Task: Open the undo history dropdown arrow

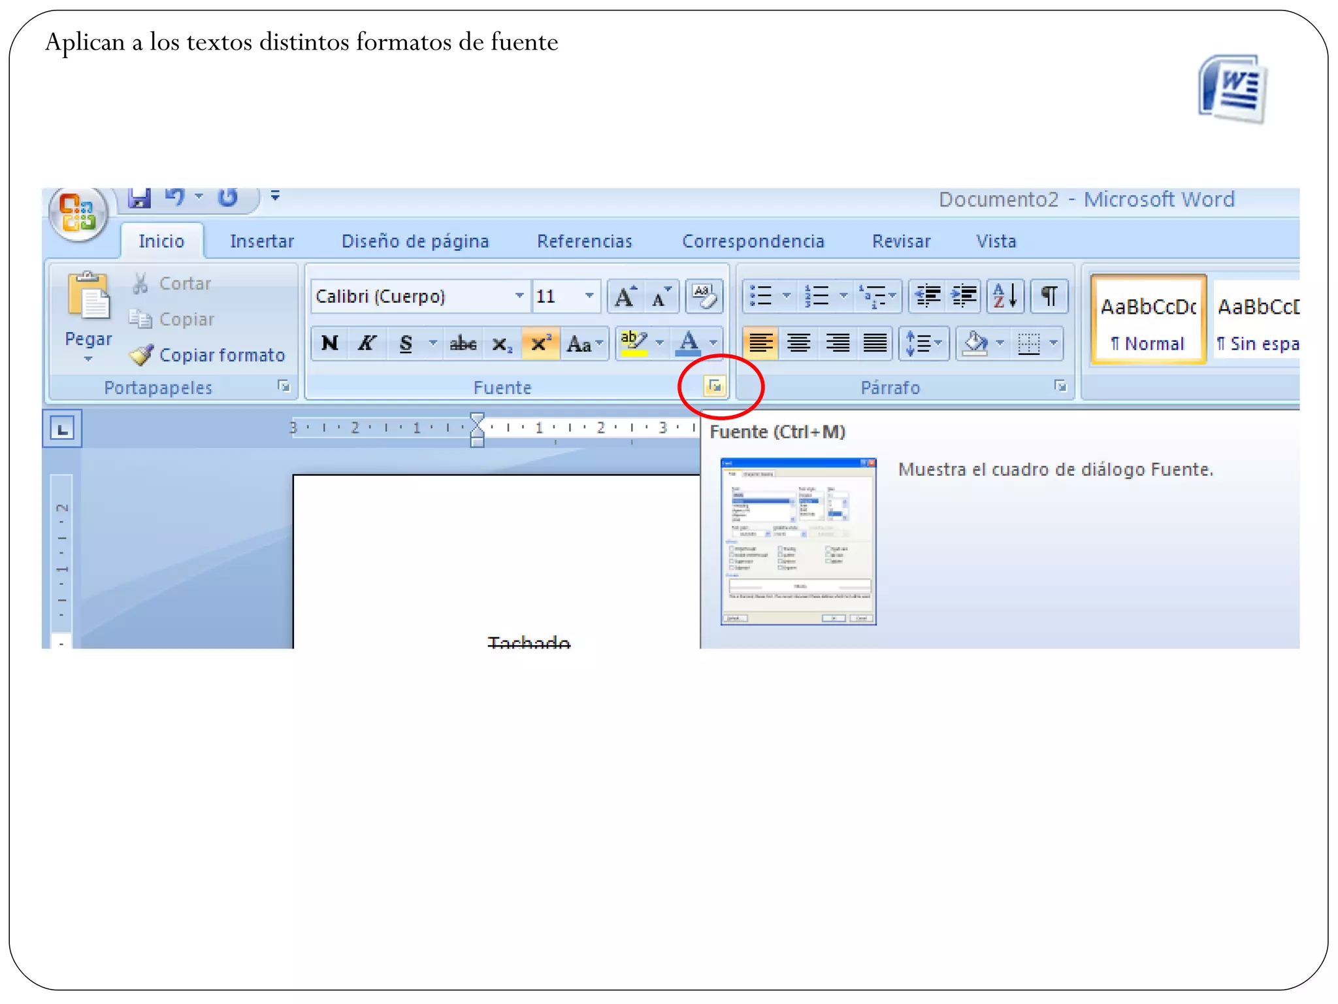Action: [x=199, y=195]
